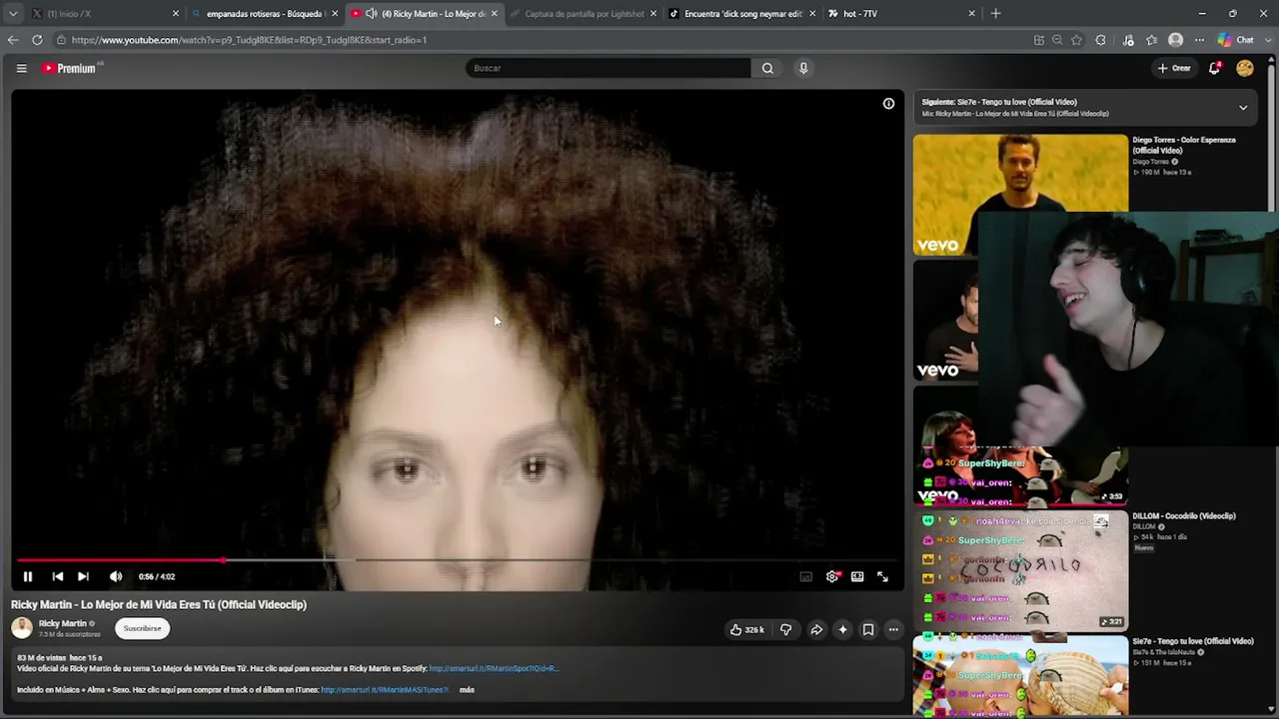1279x719 pixels.
Task: Go back in browser history
Action: point(12,40)
